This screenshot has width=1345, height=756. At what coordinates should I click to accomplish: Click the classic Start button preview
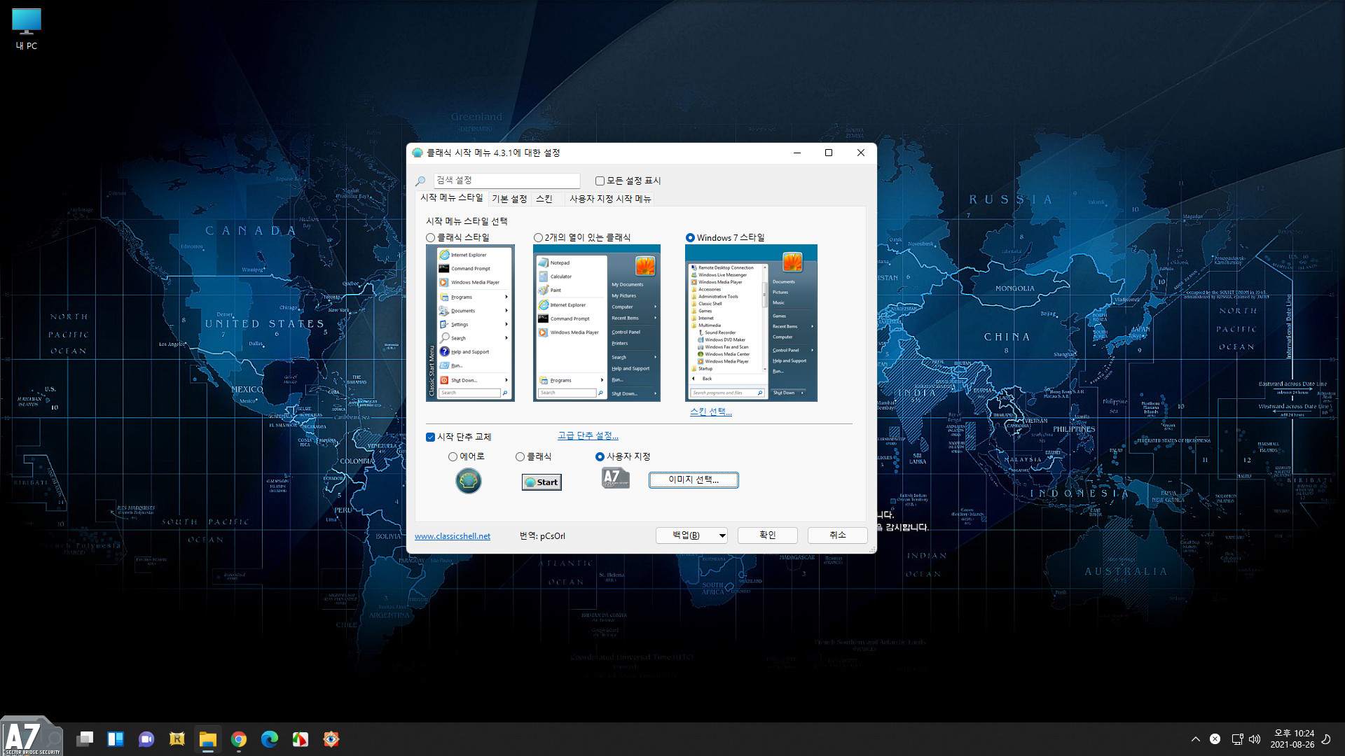point(542,482)
